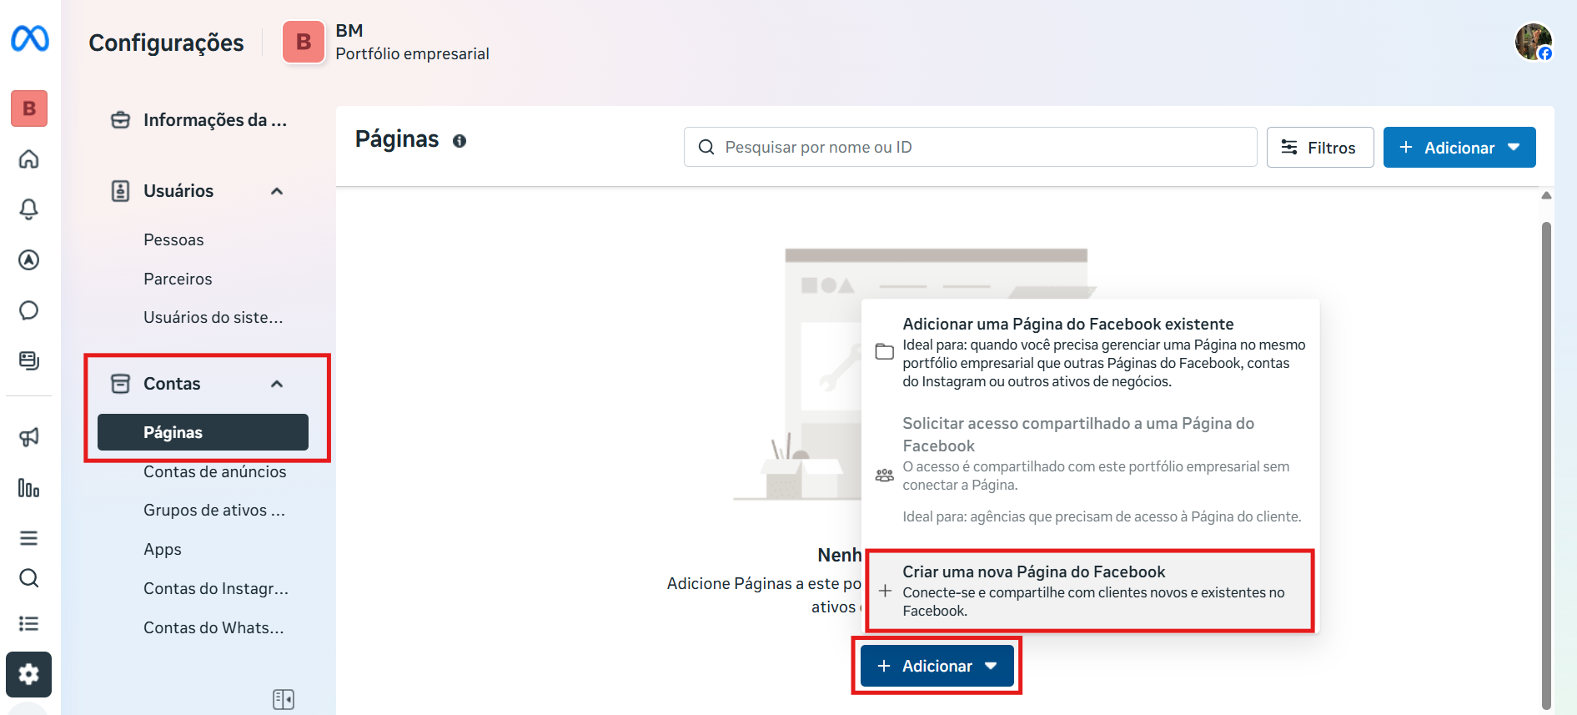The width and height of the screenshot is (1577, 715).
Task: Collapse sidebar using the panel toggle icon
Action: point(284,699)
